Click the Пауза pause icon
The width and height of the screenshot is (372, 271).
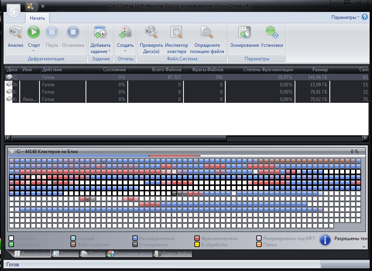[x=52, y=32]
